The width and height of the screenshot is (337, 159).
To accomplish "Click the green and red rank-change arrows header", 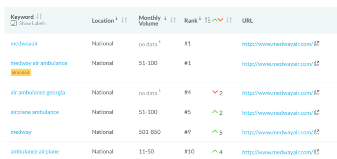I will click(x=218, y=20).
